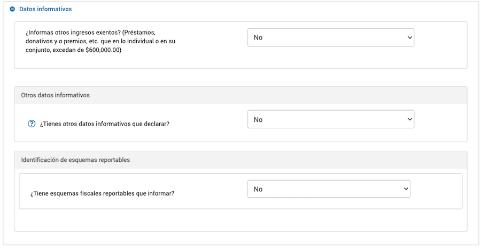Viewport: 481px width, 248px height.
Task: Open the otros ingresos exentos dropdown
Action: point(330,37)
